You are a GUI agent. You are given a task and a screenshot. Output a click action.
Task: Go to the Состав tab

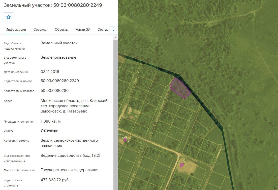[x=103, y=30]
